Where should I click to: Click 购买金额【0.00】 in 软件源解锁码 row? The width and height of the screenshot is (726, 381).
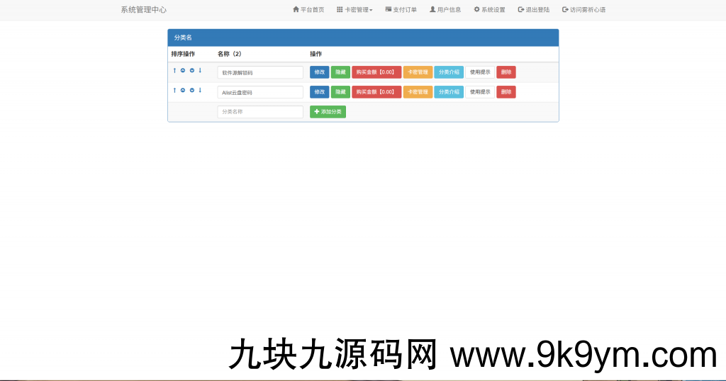pyautogui.click(x=376, y=72)
